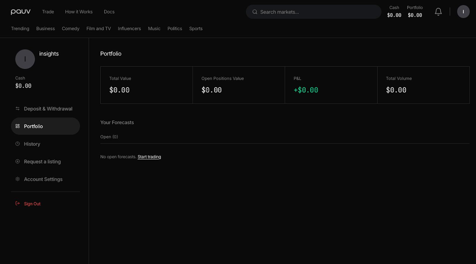Click the Total Value $0.00 amount
This screenshot has width=476, height=264.
pyautogui.click(x=119, y=90)
